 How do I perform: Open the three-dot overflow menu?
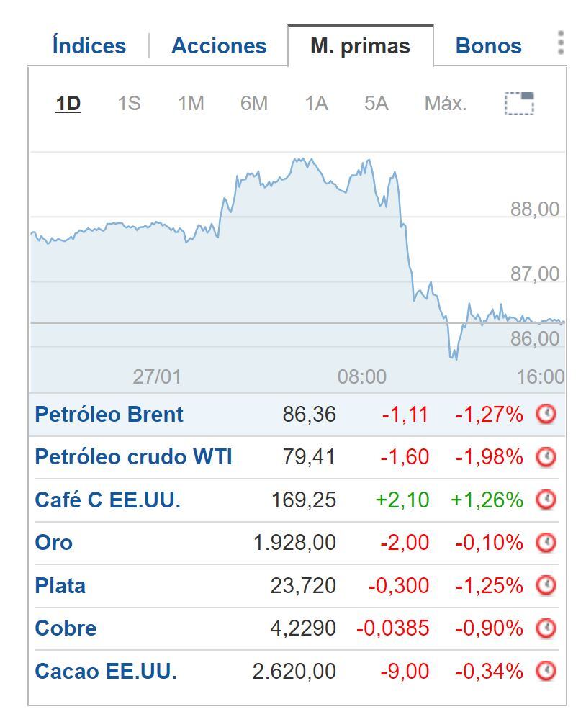click(559, 45)
